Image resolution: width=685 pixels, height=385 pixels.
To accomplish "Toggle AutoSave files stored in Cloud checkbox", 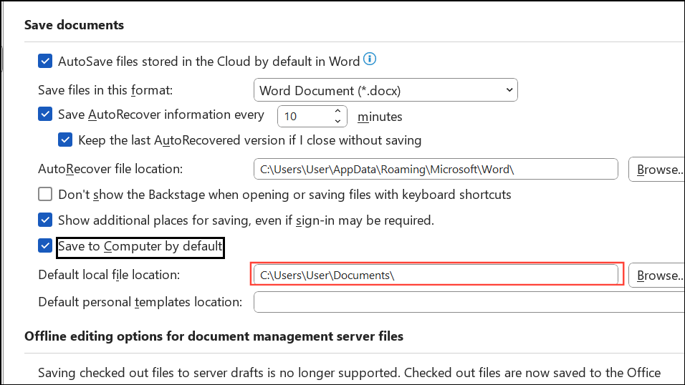I will (45, 62).
